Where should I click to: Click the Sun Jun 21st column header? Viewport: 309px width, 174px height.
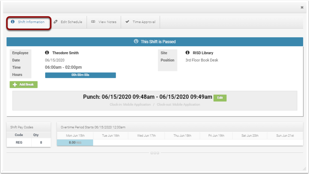coord(285,136)
